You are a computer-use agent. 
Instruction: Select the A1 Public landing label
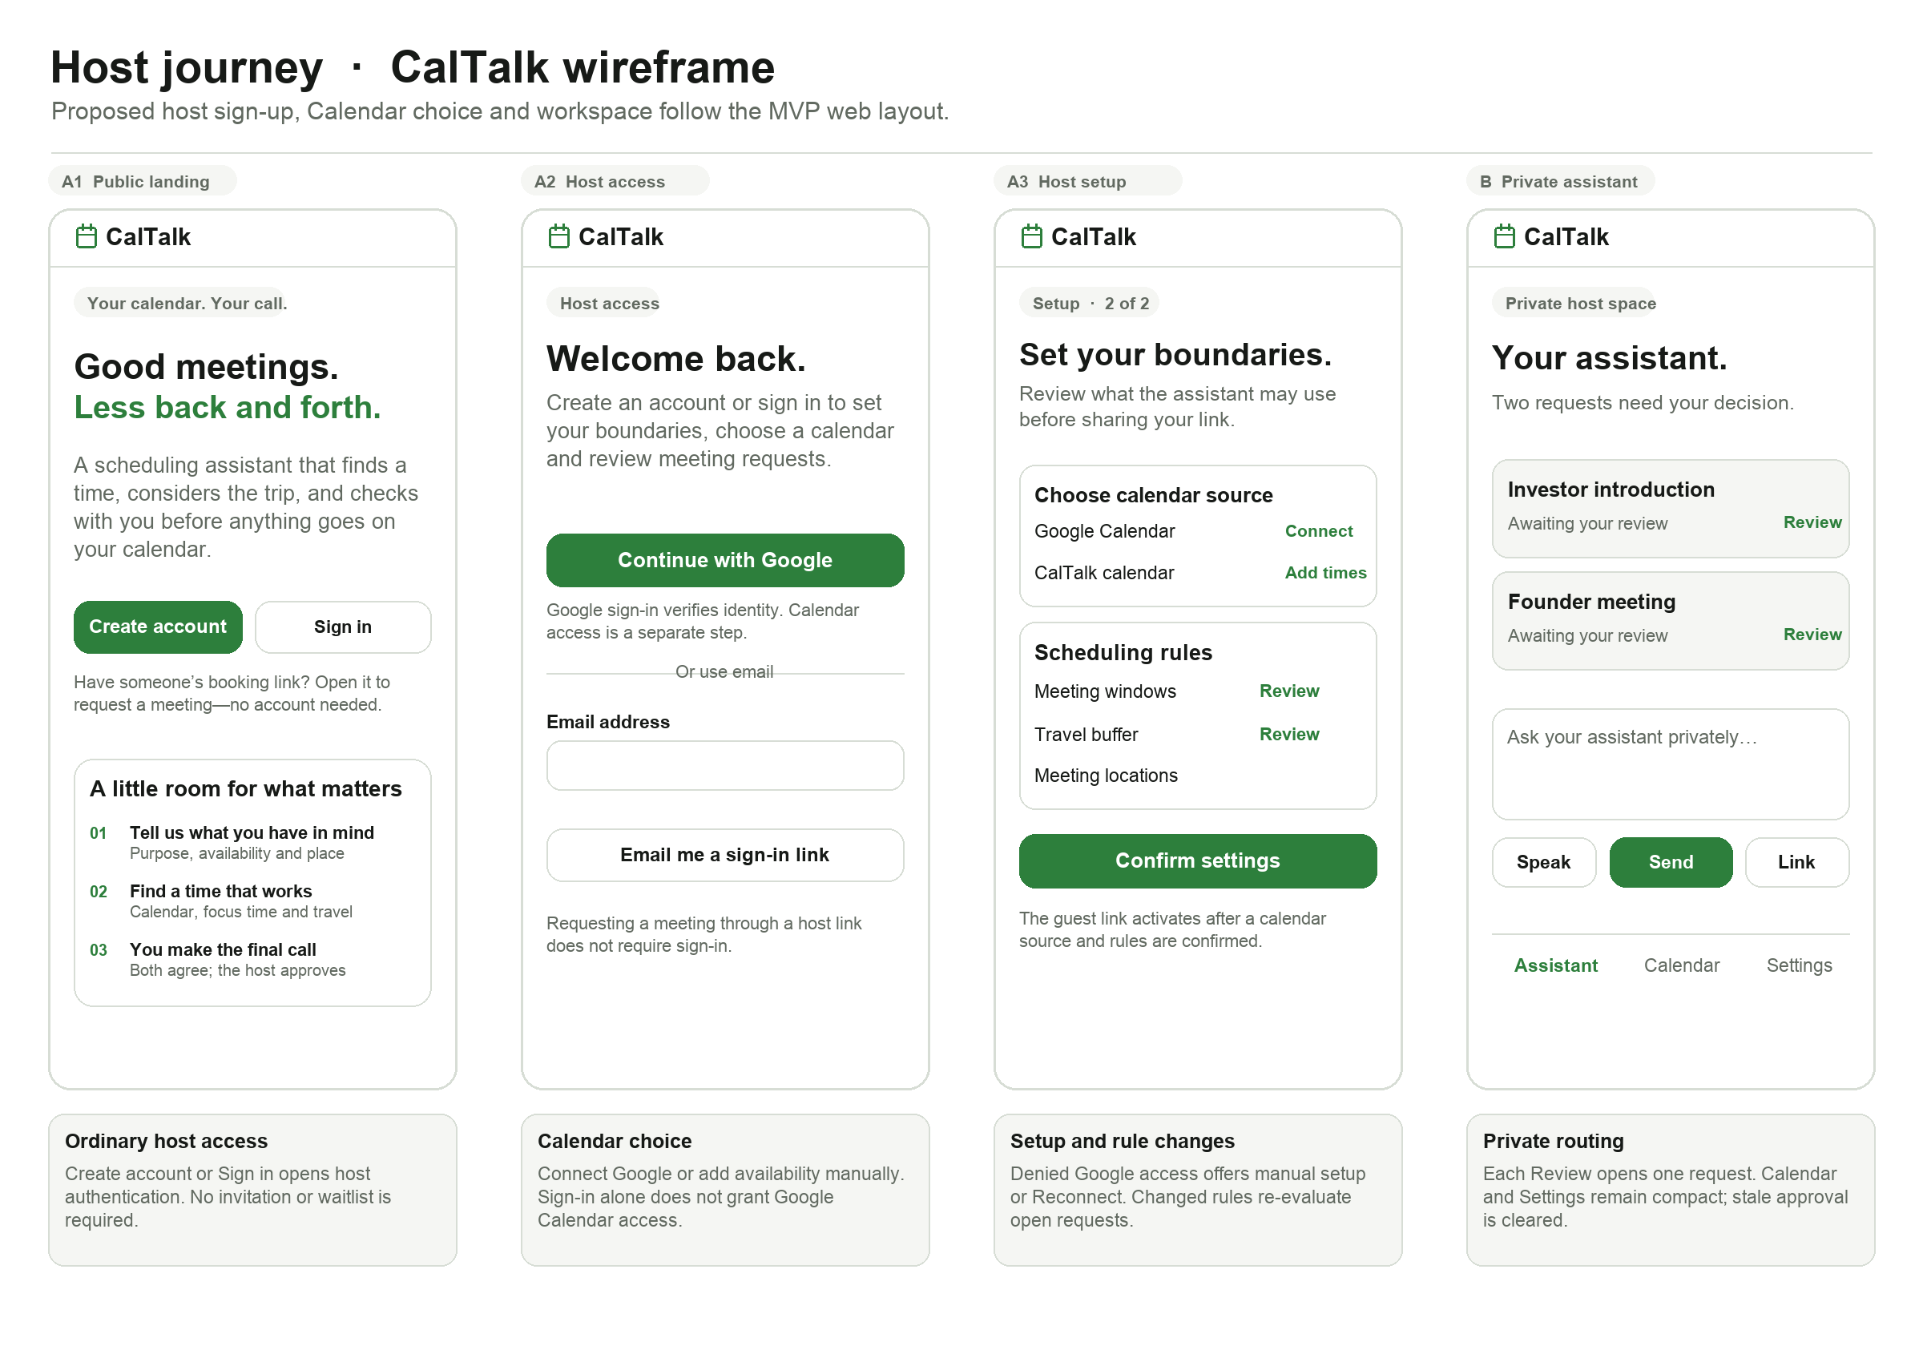pyautogui.click(x=143, y=181)
